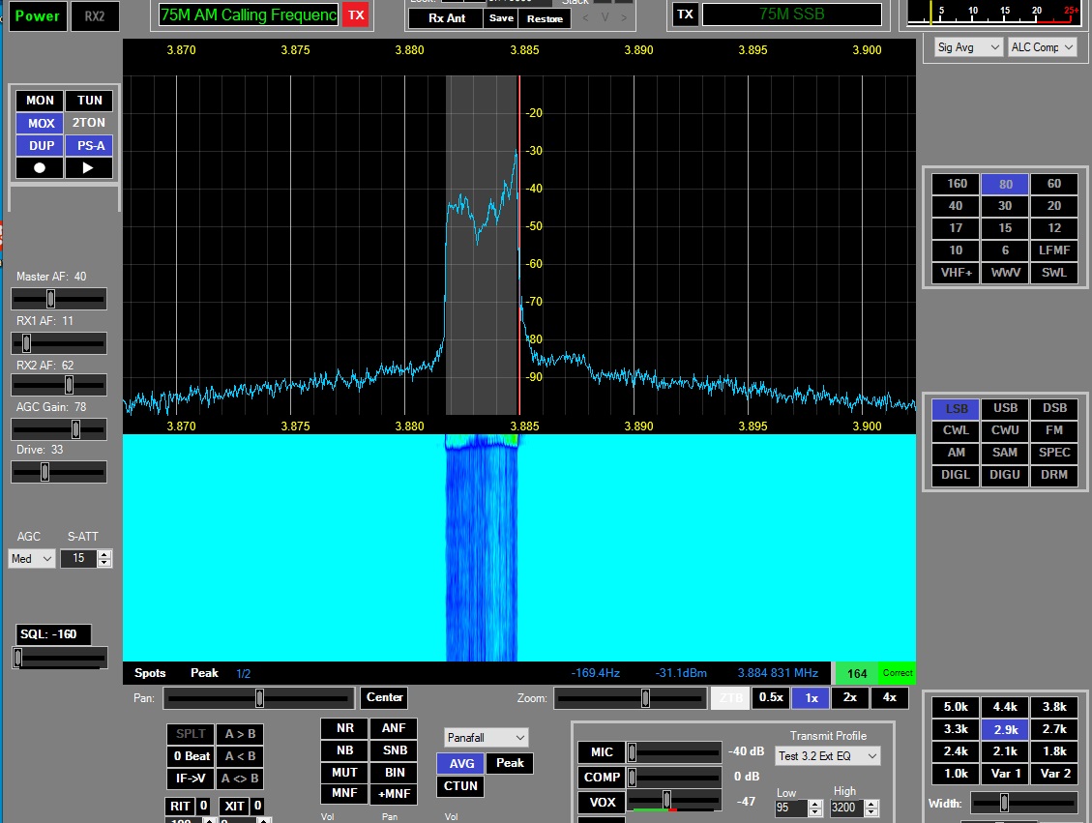Select the LFMF band button
This screenshot has height=823, width=1092.
click(1054, 250)
